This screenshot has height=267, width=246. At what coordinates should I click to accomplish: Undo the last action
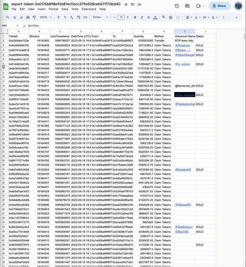[x=15, y=17]
